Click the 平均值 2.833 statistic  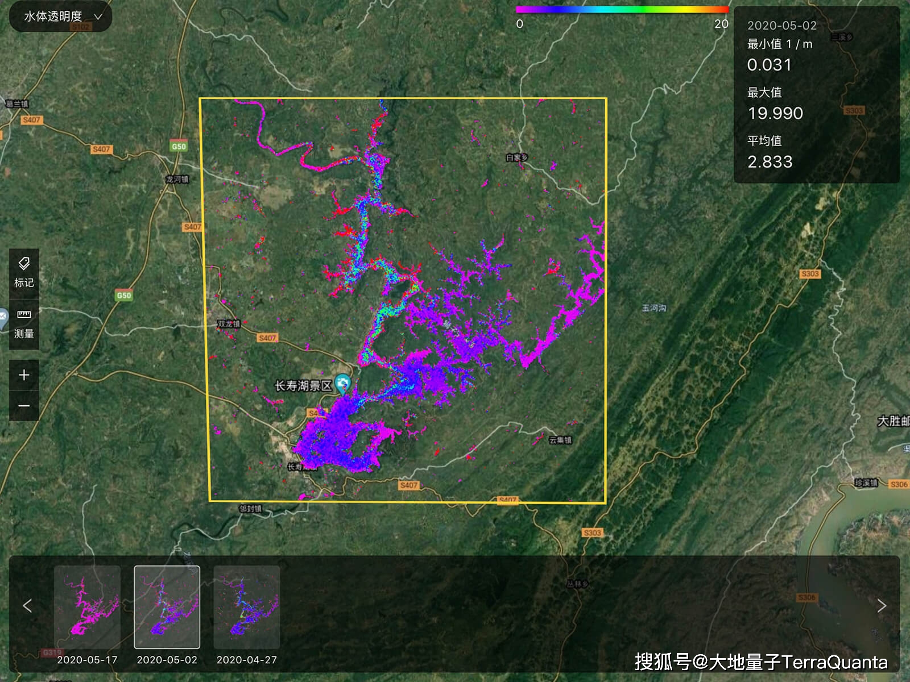770,162
